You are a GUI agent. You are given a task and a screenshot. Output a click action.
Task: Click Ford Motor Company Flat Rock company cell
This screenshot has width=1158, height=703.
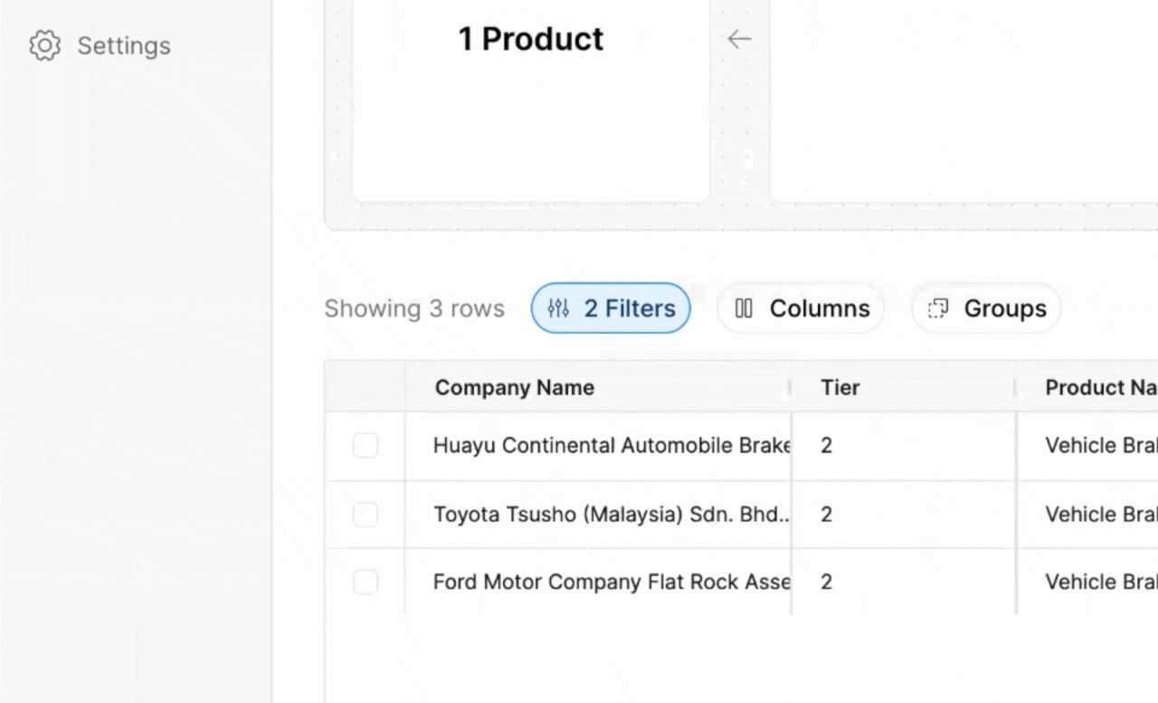pyautogui.click(x=611, y=582)
